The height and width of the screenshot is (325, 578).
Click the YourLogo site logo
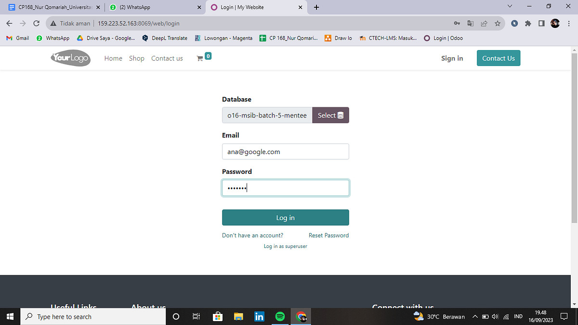pyautogui.click(x=70, y=58)
